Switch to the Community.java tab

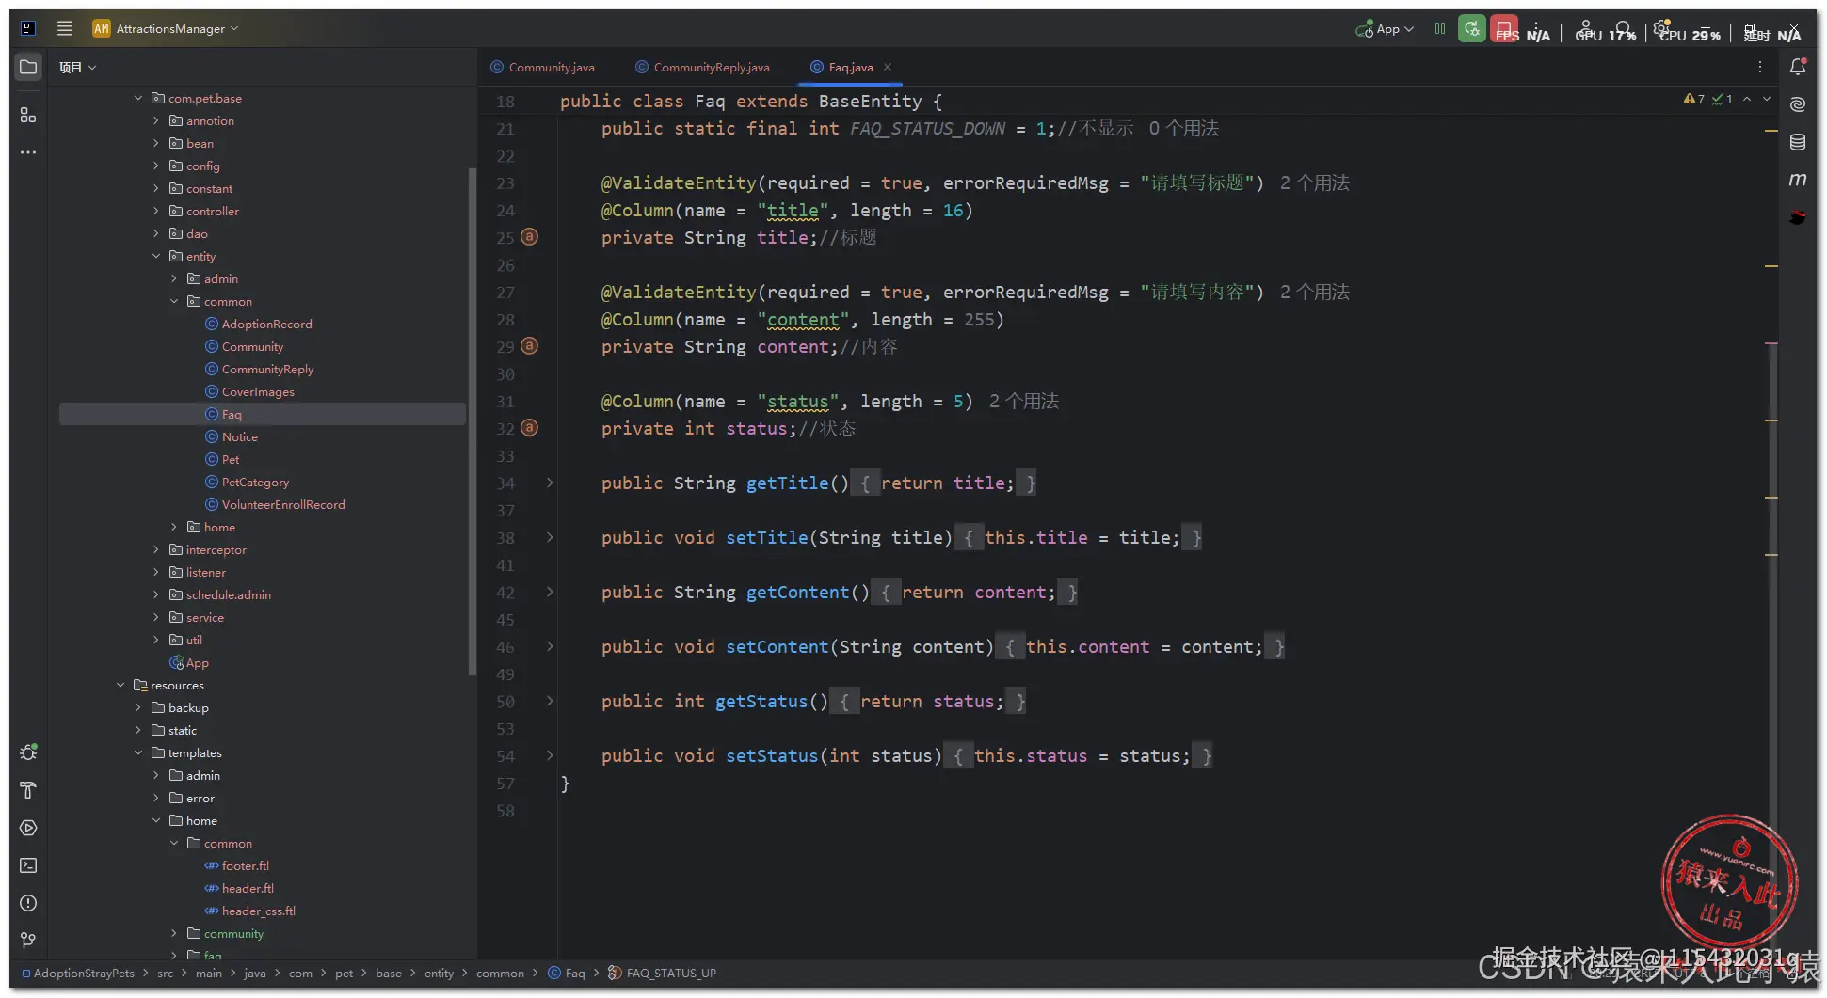point(543,67)
